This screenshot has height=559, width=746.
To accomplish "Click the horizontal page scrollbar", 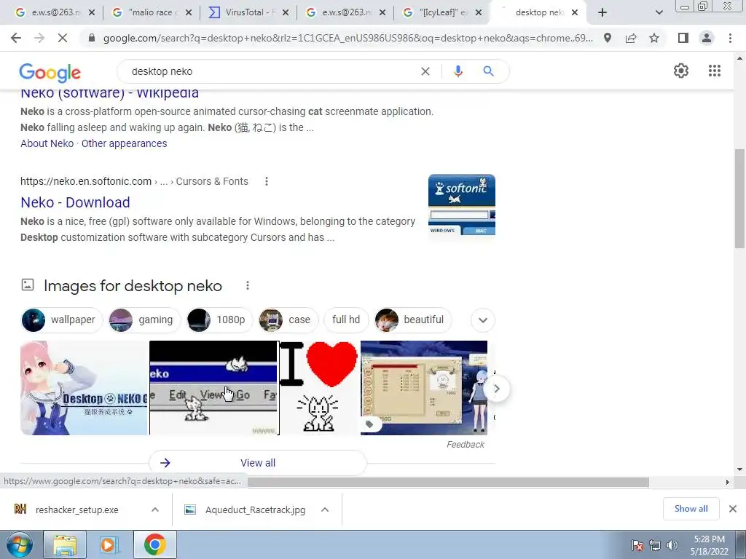I will pos(448,482).
